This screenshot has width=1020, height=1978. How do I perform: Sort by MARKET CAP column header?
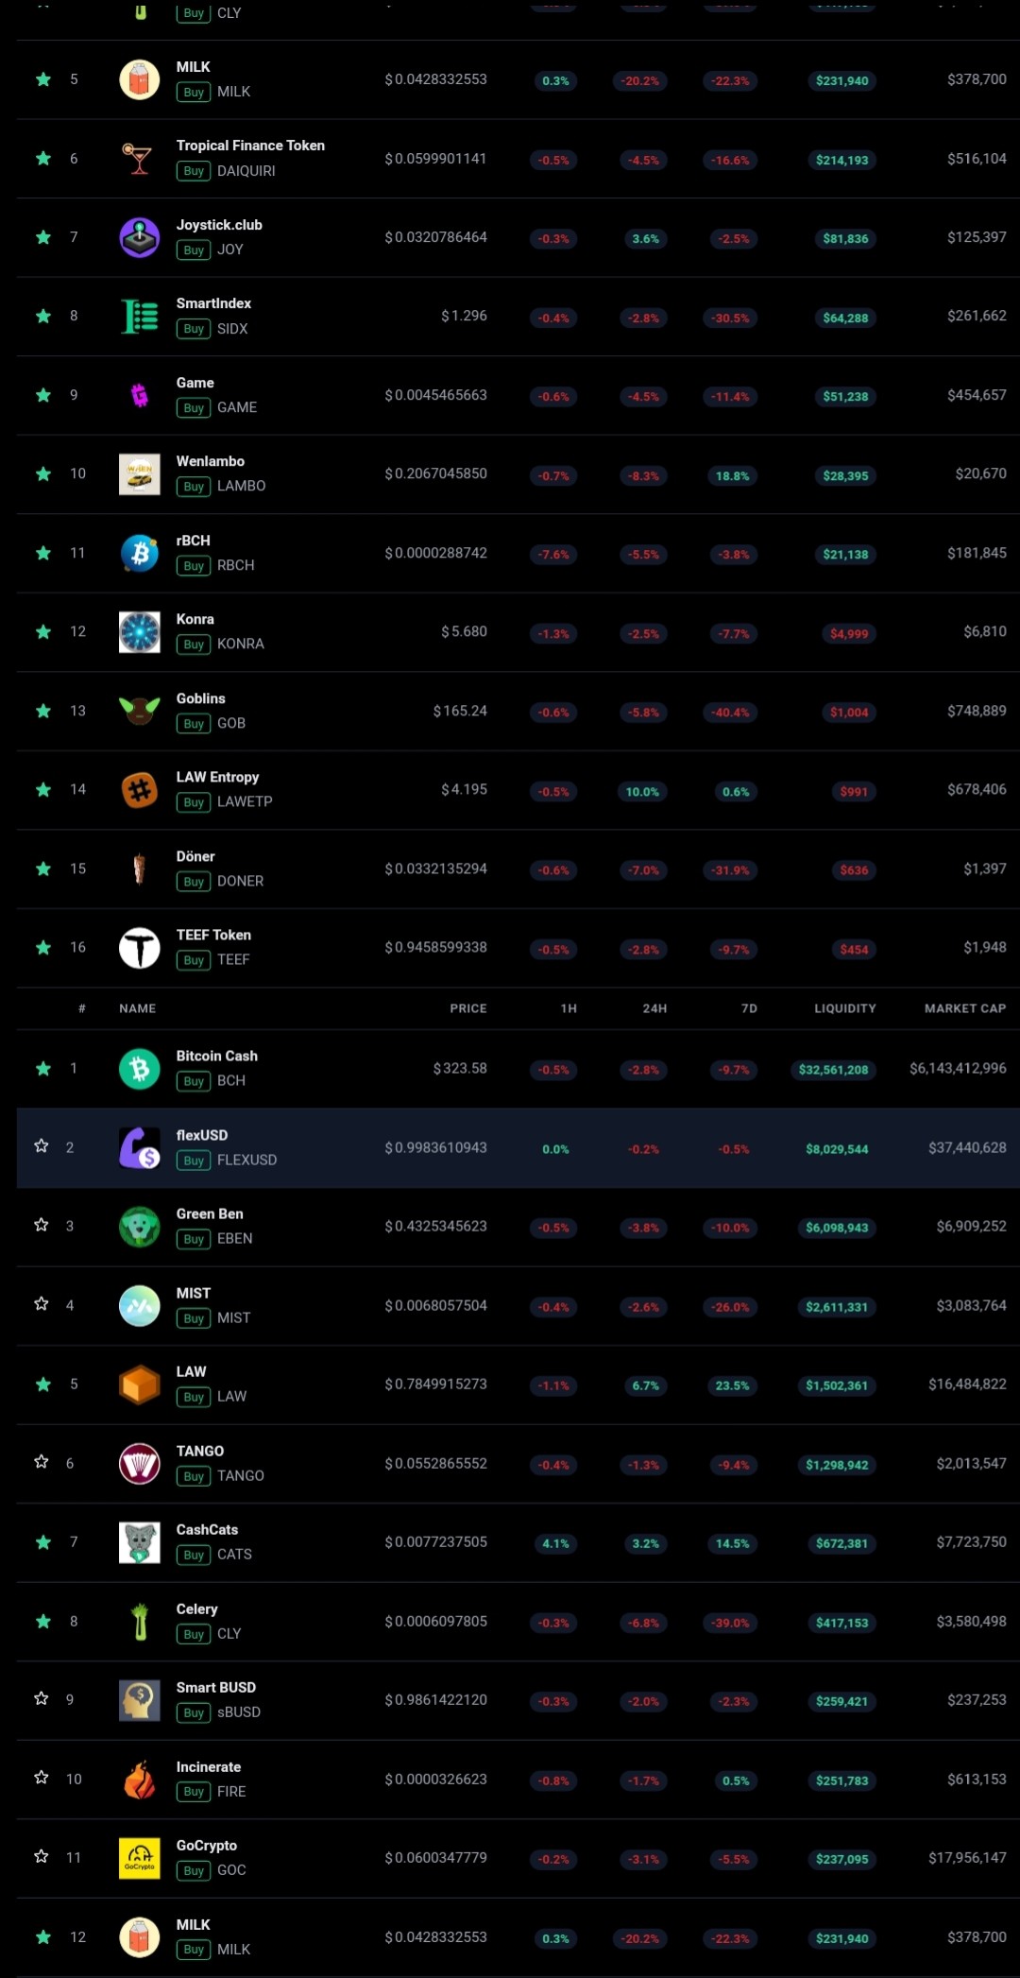point(965,1008)
